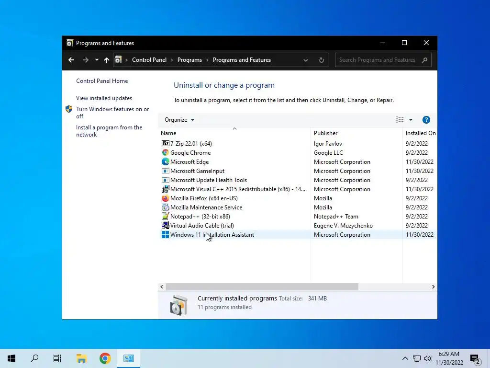
Task: Refresh the Programs and Features list
Action: point(321,60)
